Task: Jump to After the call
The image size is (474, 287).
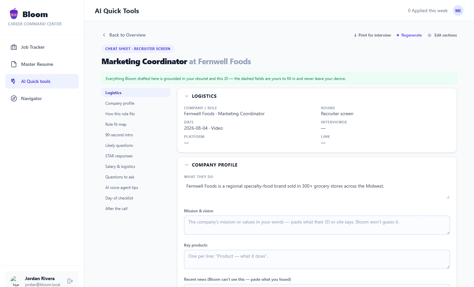Action: coord(136,208)
